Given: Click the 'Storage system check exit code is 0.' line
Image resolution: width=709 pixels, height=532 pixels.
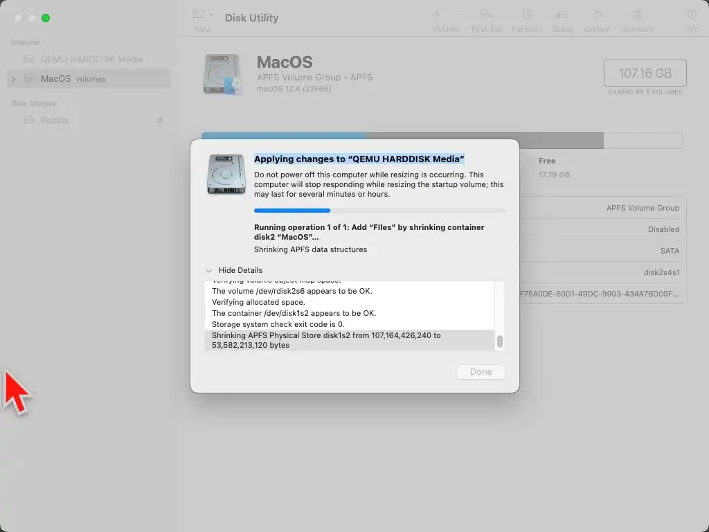Looking at the screenshot, I should click(278, 324).
